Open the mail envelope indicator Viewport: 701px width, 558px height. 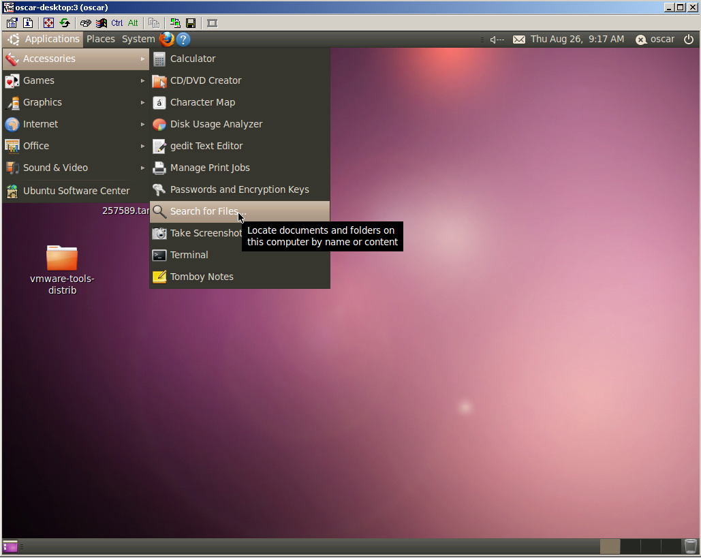[x=518, y=40]
